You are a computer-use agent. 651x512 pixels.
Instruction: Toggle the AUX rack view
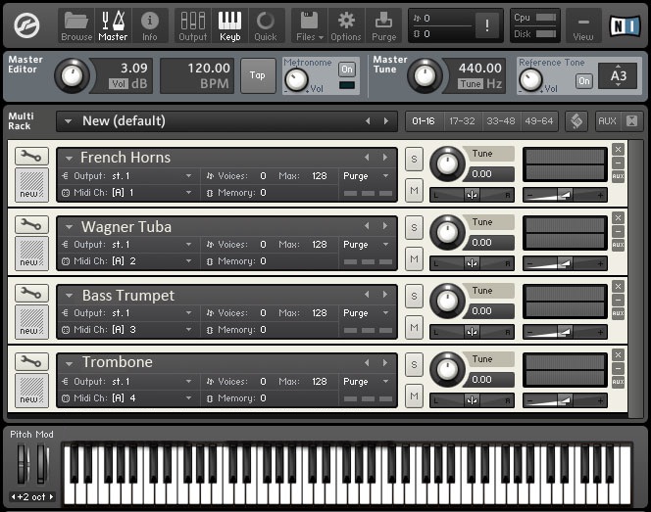(607, 121)
